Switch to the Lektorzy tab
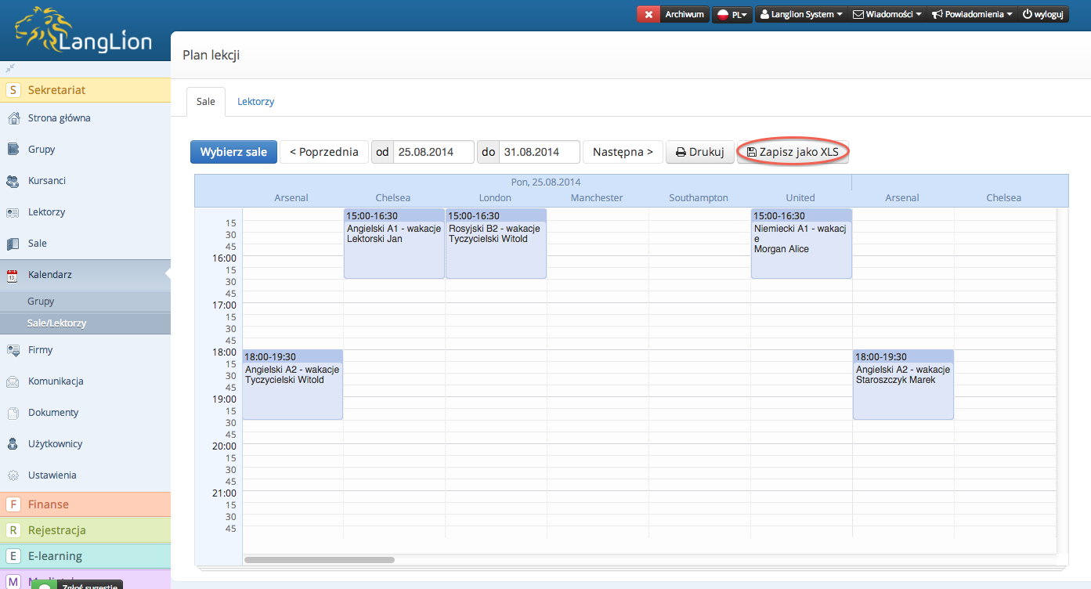 (x=255, y=102)
